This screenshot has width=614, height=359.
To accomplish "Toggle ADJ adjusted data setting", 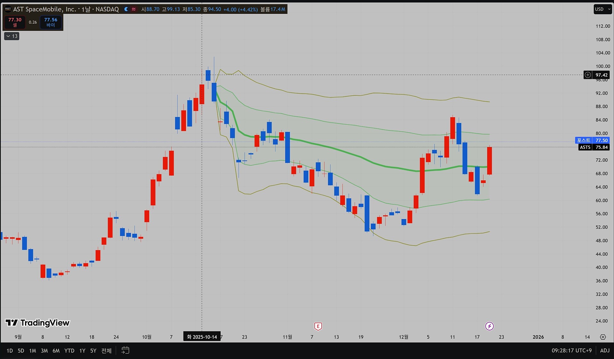I will 604,350.
